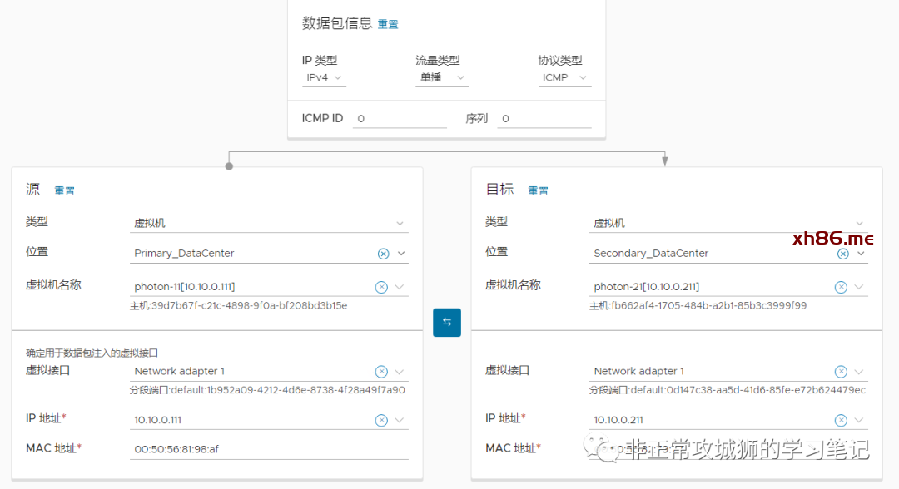
Task: Click the ICMP ID input field
Action: click(400, 119)
